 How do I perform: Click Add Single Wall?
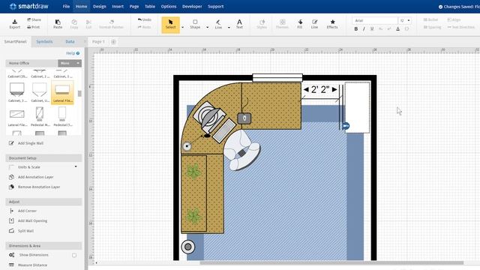pyautogui.click(x=27, y=143)
